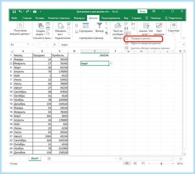Sort descending Я to A

click(76, 32)
